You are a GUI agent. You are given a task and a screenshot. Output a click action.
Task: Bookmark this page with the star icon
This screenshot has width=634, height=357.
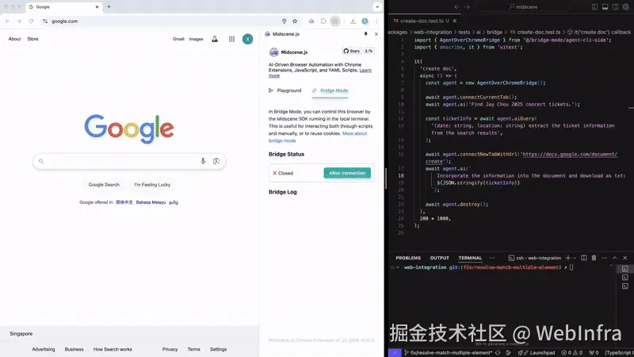295,21
